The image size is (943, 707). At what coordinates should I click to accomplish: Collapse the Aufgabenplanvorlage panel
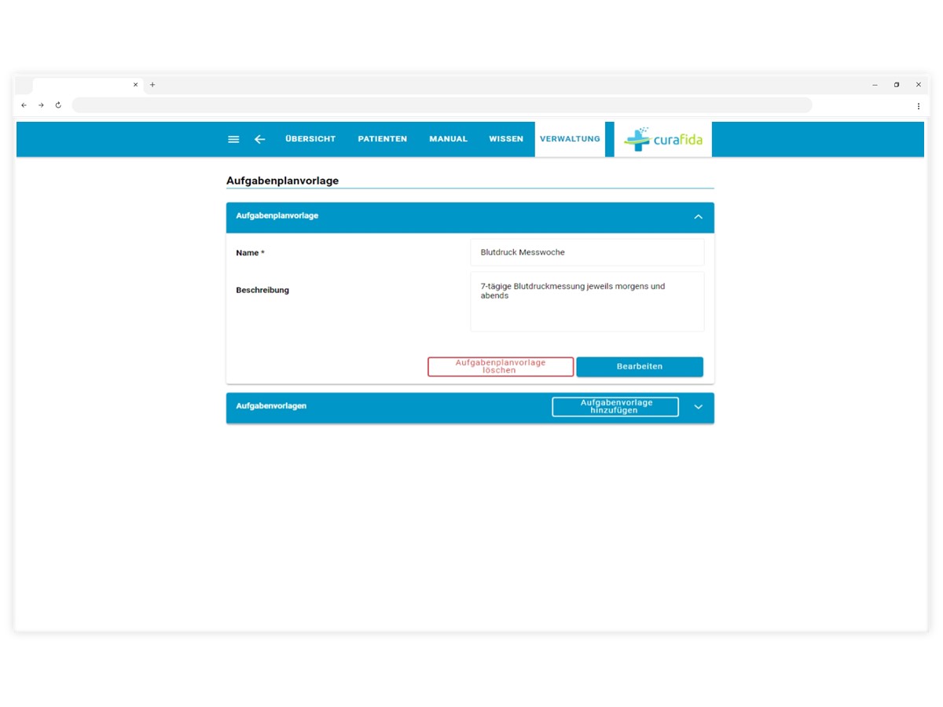698,217
